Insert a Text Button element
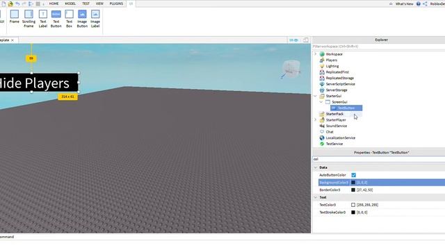Image resolution: width=445 pixels, height=250 pixels. (56, 19)
